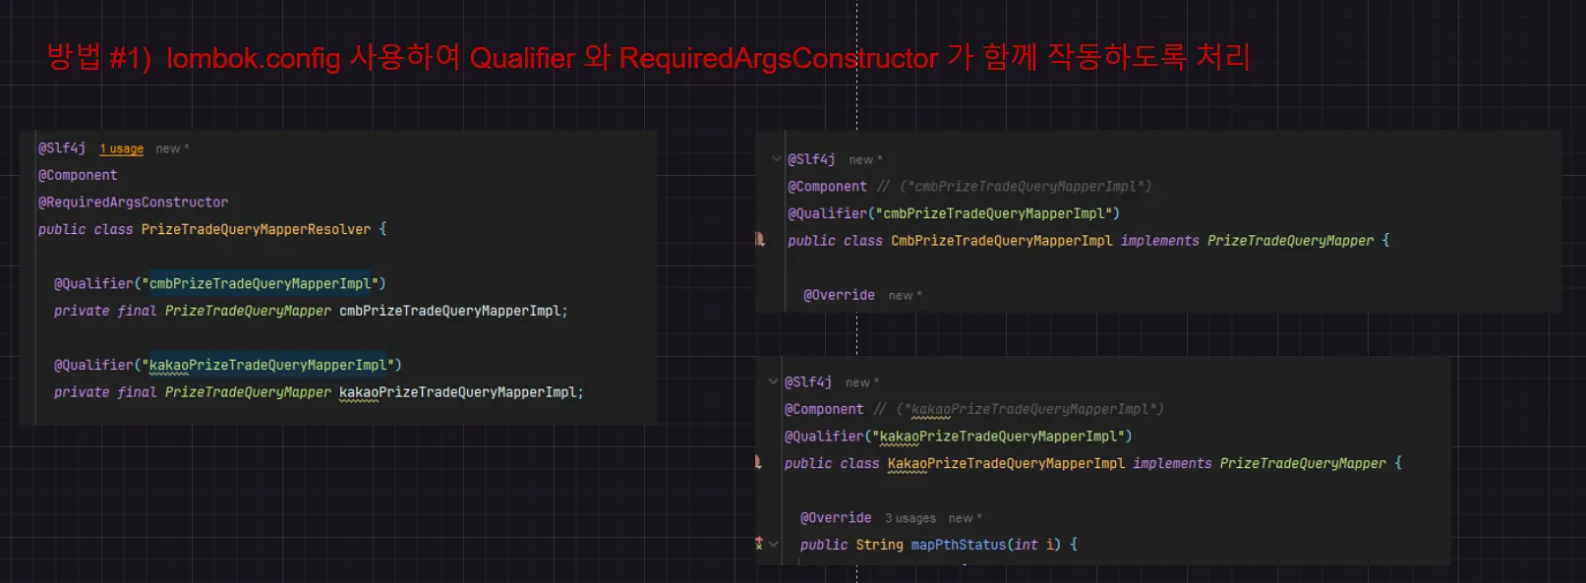1586x583 pixels.
Task: Click commented ("kakaoPrizeTradeQueryMapperImpl") after @Component
Action: click(1029, 409)
